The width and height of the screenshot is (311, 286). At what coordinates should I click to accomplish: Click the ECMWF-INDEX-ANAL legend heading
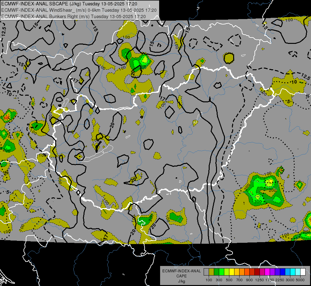click(x=181, y=271)
